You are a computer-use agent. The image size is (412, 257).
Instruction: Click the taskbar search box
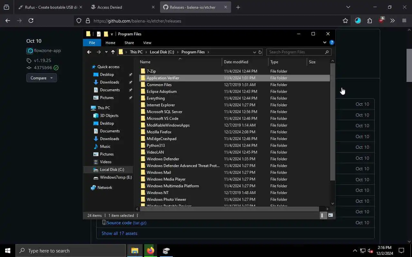click(x=71, y=251)
